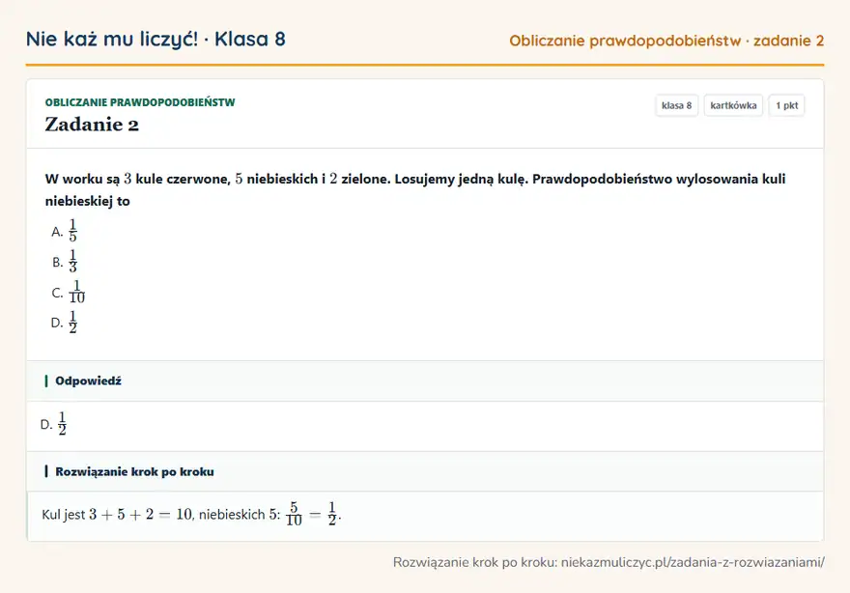This screenshot has height=593, width=850.
Task: Click the question text about balls in the bag
Action: pos(415,189)
